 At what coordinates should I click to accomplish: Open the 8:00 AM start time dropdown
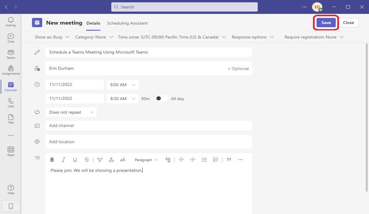[x=122, y=85]
